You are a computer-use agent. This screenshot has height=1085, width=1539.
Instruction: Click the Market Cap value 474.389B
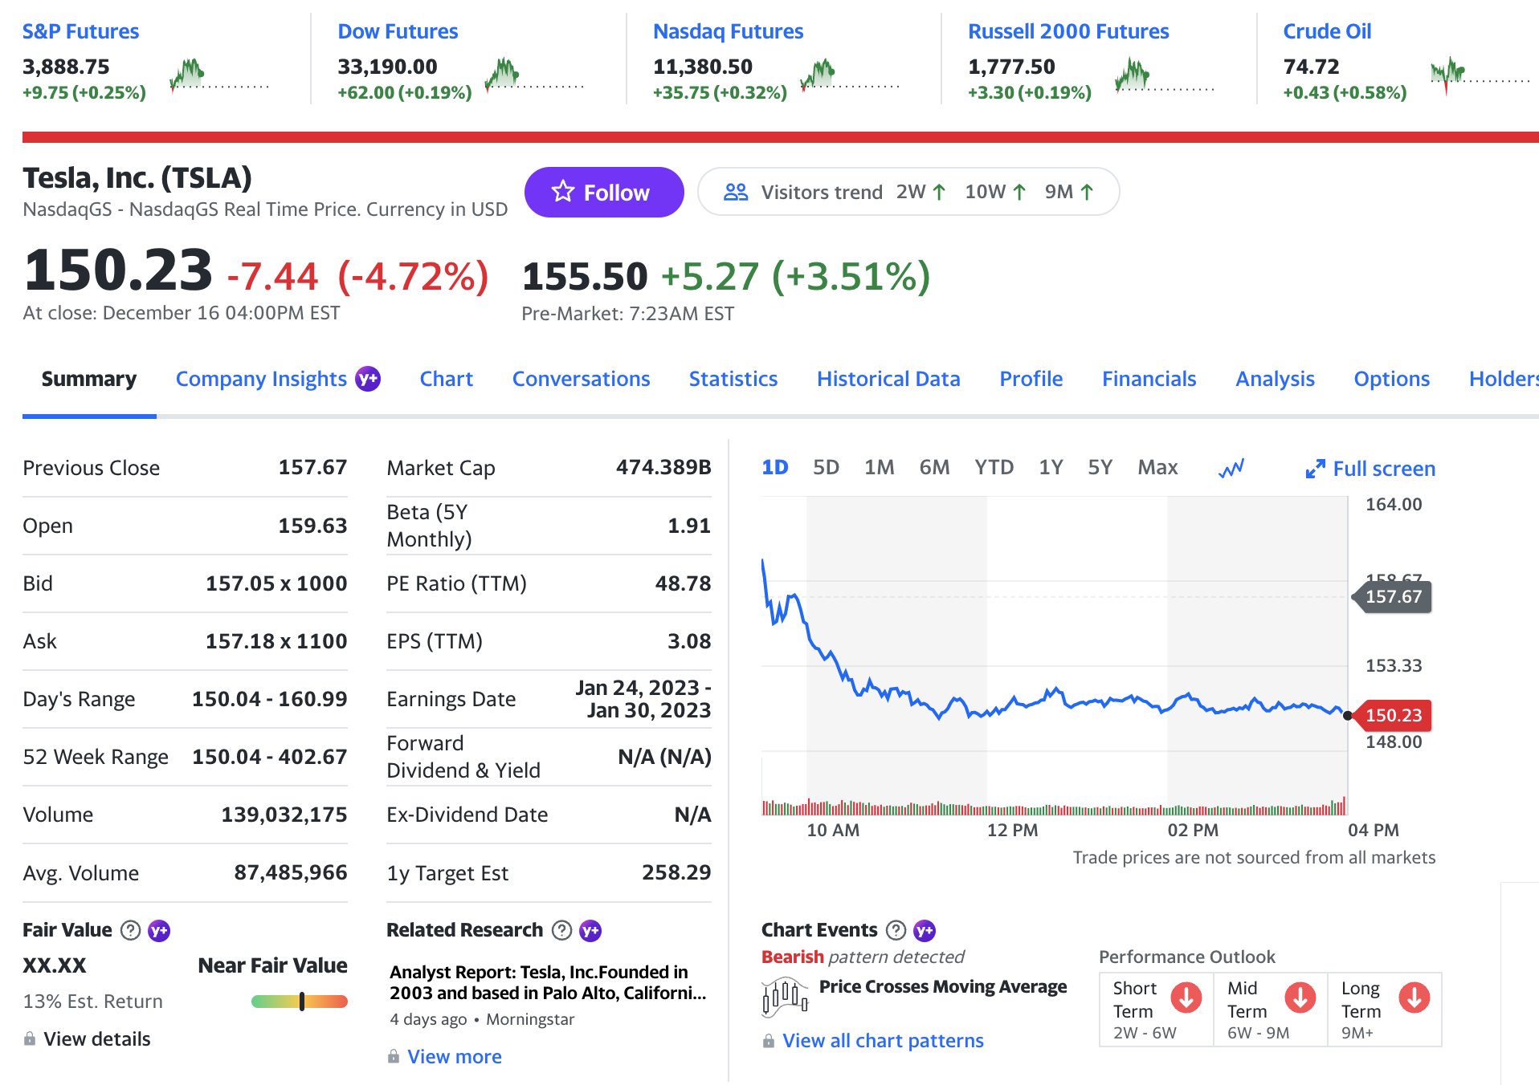click(663, 467)
